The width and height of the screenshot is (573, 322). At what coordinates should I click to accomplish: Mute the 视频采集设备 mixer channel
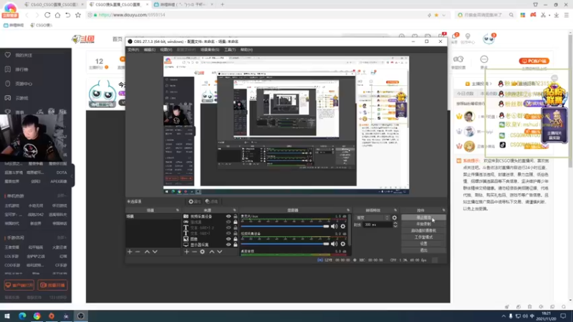tap(334, 243)
